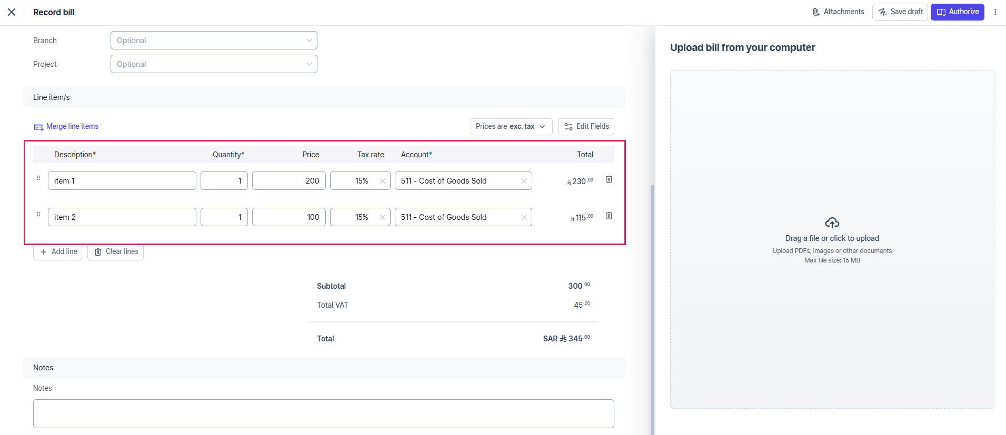Open the Attachments panel

coord(838,12)
